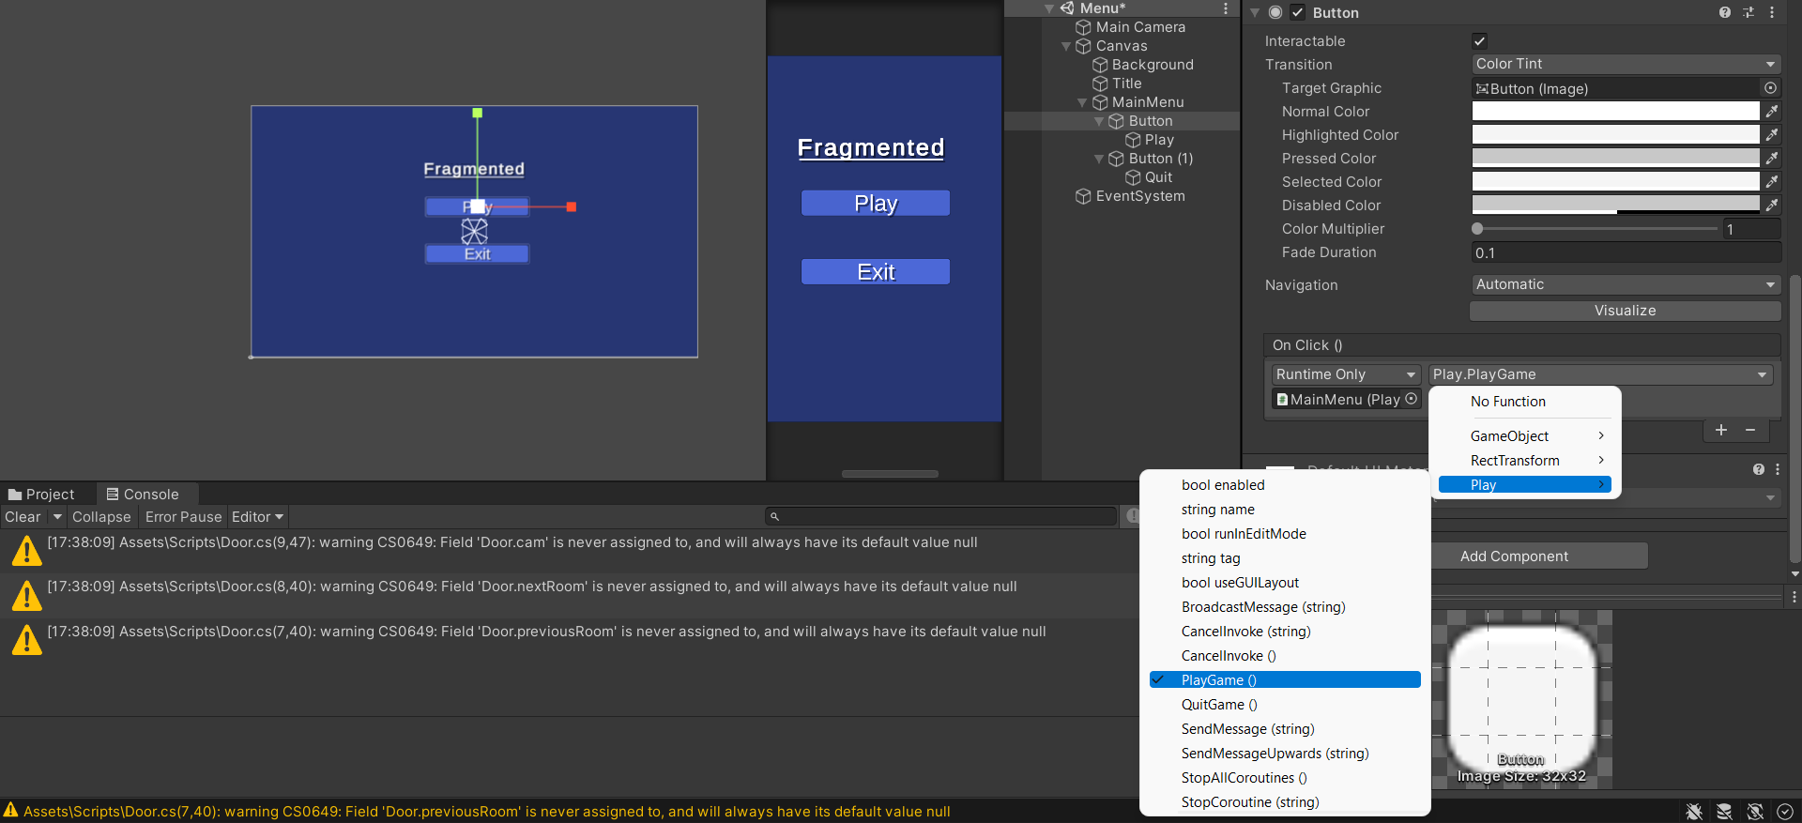
Task: Open Button component preset settings icon
Action: coord(1748,12)
